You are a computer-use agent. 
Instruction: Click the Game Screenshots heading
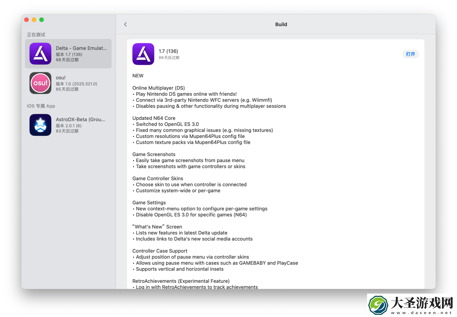coord(154,155)
